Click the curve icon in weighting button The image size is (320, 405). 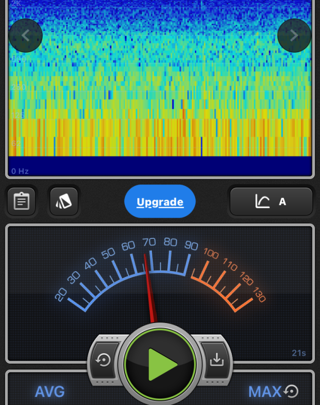tap(262, 201)
